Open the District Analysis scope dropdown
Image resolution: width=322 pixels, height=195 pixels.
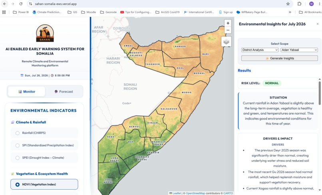[260, 50]
